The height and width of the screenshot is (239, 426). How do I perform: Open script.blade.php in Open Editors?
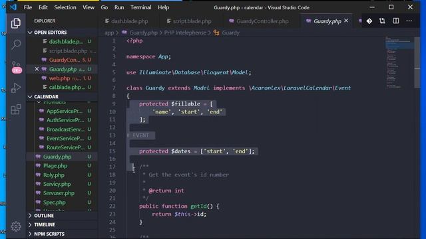tap(68, 50)
